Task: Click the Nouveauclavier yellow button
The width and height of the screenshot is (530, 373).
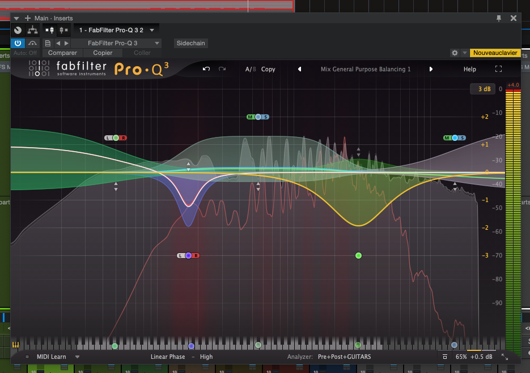Action: (495, 53)
